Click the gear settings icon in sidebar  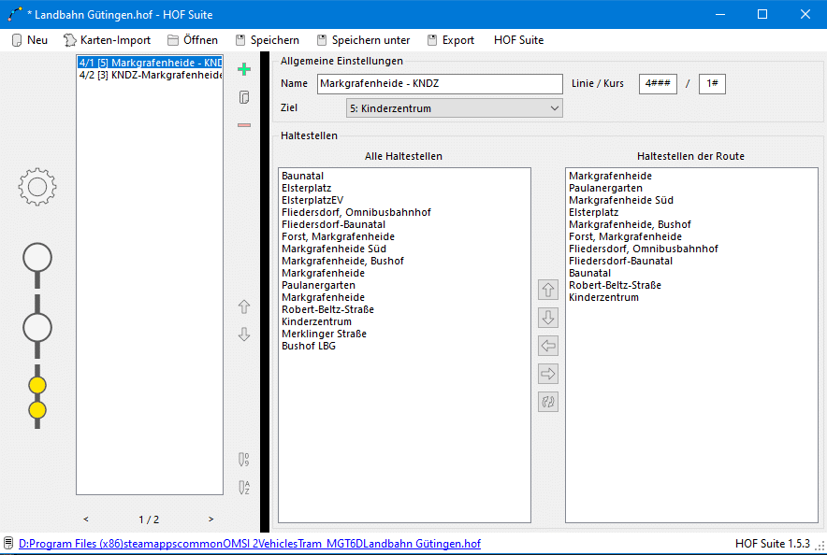[37, 187]
